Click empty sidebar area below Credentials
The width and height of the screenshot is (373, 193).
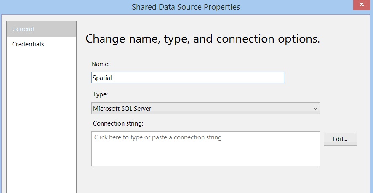click(x=41, y=118)
